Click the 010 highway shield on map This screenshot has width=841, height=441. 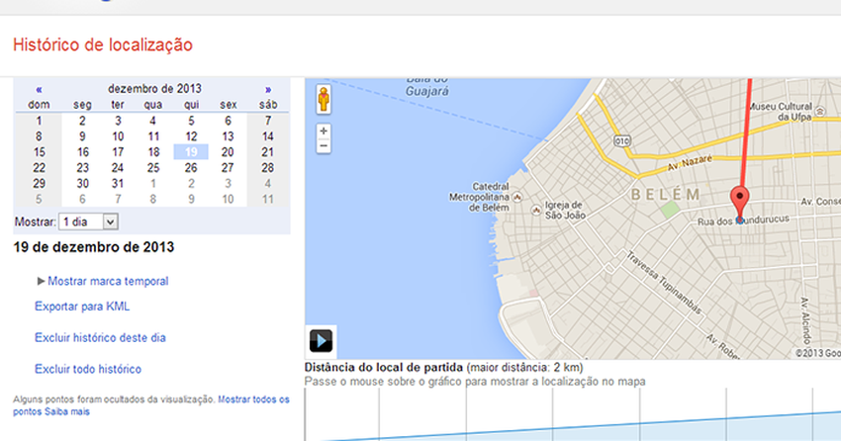coord(621,141)
